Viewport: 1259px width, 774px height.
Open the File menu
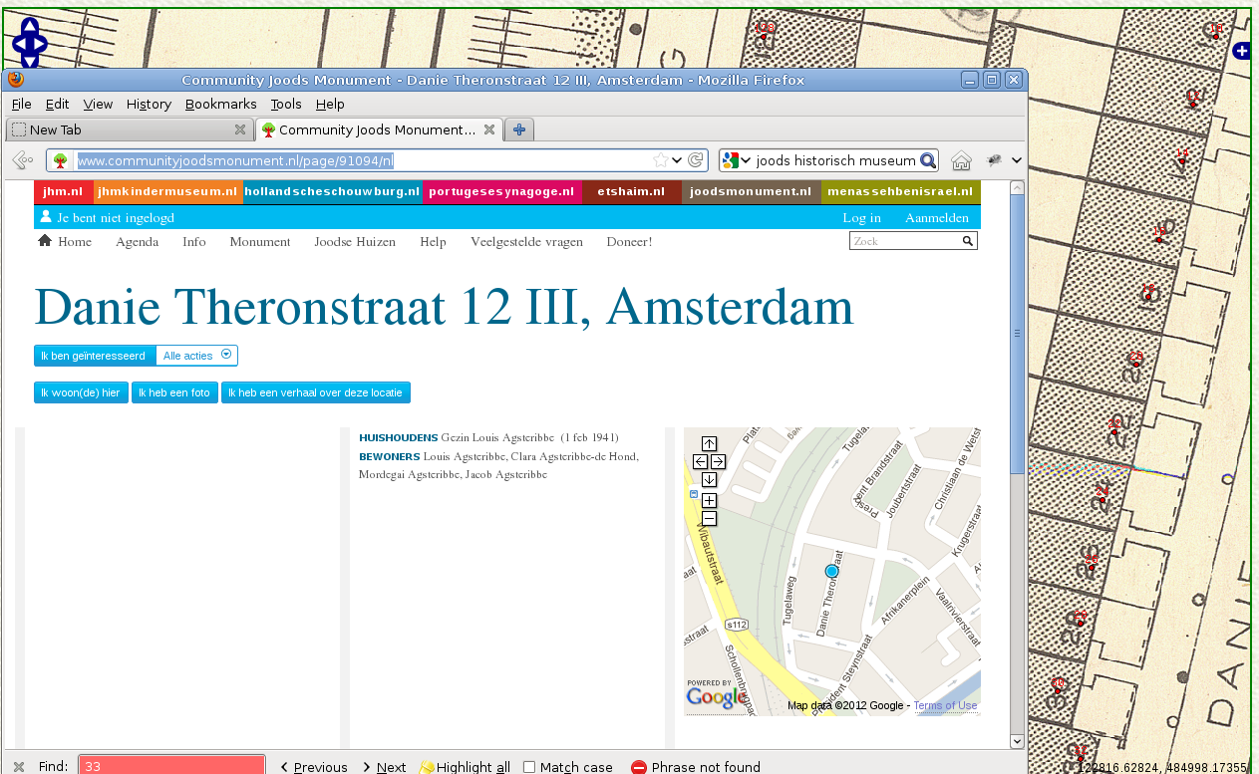pyautogui.click(x=22, y=104)
